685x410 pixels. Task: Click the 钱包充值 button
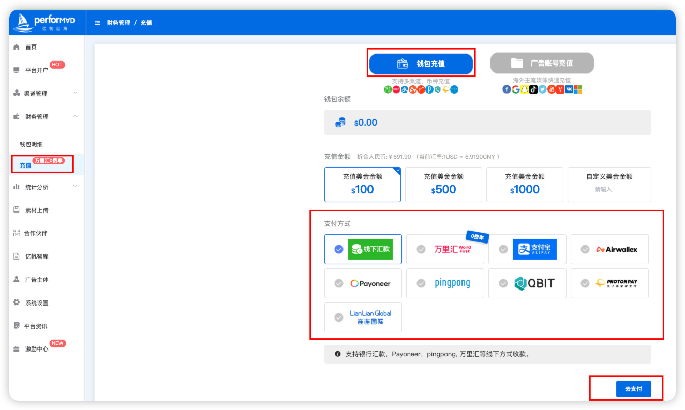[421, 64]
